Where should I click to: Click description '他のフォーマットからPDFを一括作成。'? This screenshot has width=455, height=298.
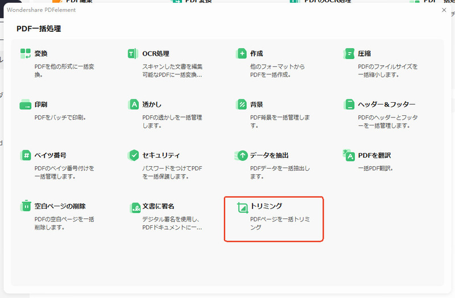click(x=278, y=70)
